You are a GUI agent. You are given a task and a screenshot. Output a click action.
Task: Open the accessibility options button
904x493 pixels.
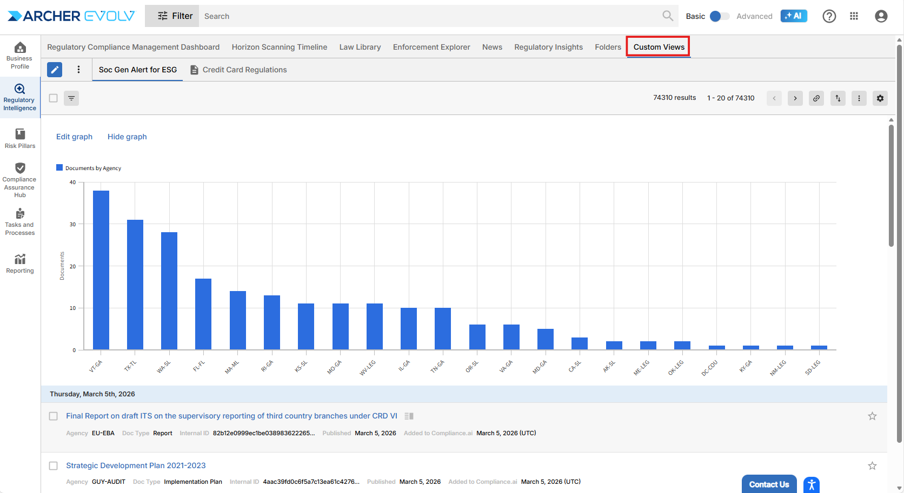(x=811, y=484)
